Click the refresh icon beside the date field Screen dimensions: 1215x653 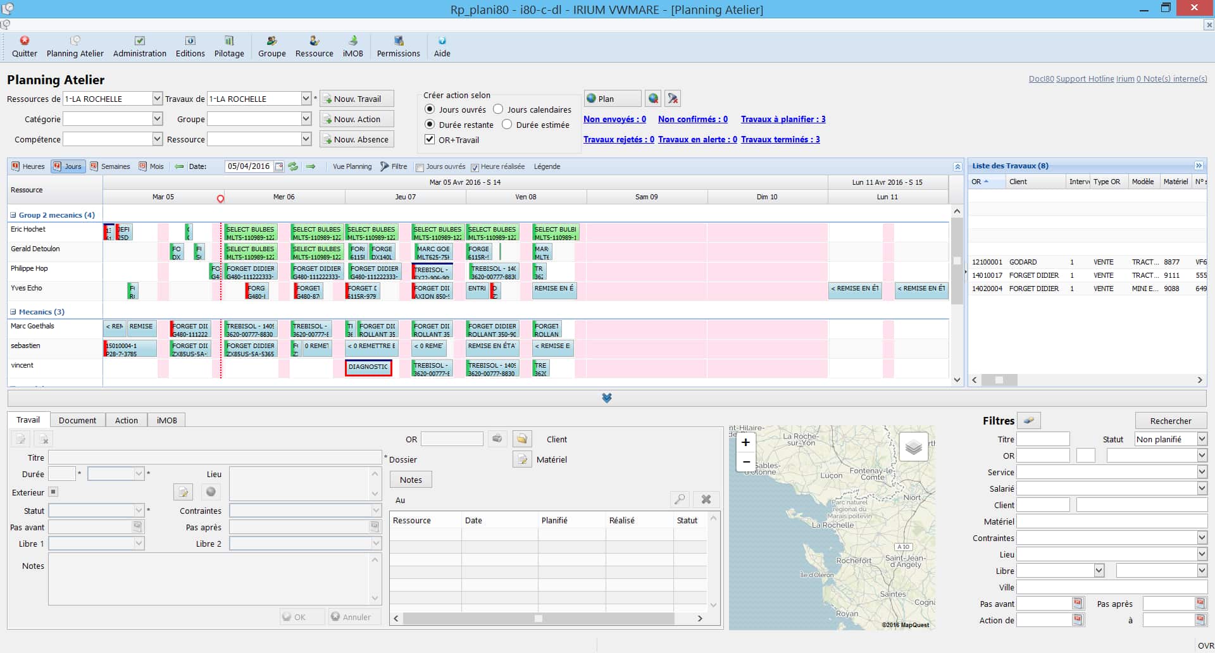[292, 166]
